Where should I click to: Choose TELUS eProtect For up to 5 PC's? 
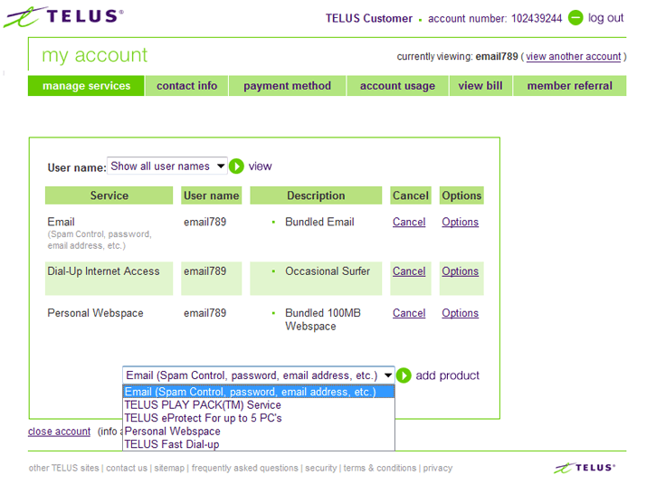click(259, 418)
